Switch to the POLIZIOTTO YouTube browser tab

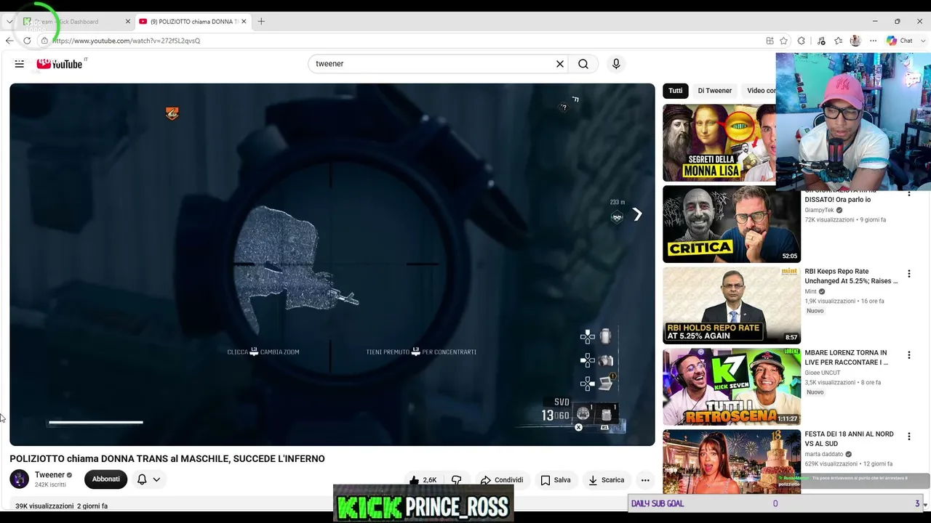192,22
